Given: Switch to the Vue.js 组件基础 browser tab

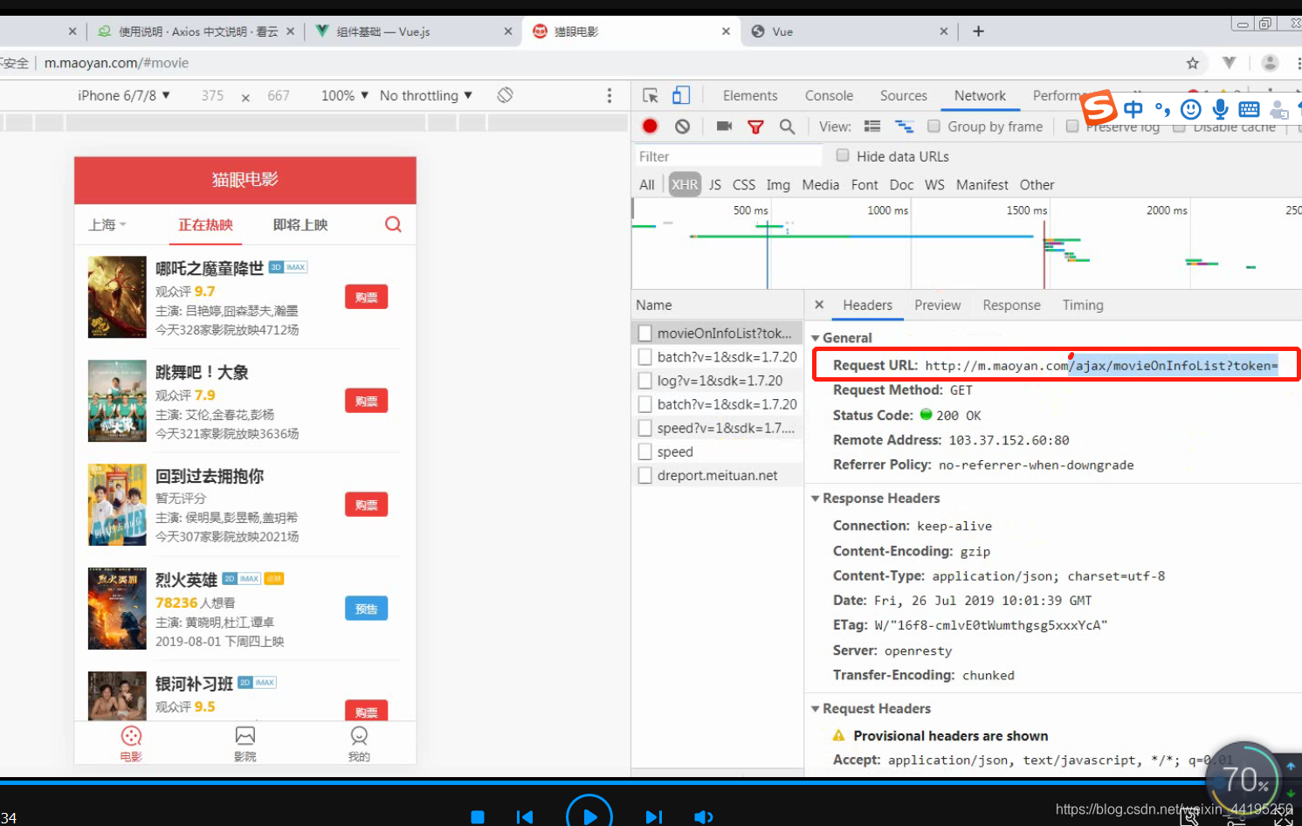Looking at the screenshot, I should 413,31.
